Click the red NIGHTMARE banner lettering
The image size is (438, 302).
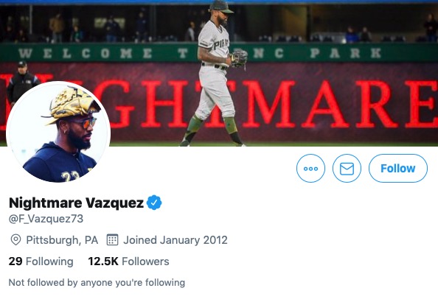[x=219, y=104]
